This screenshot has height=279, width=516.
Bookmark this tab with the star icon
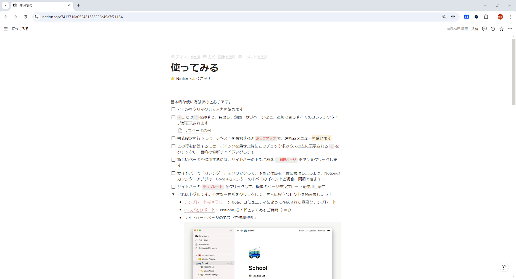click(x=453, y=17)
